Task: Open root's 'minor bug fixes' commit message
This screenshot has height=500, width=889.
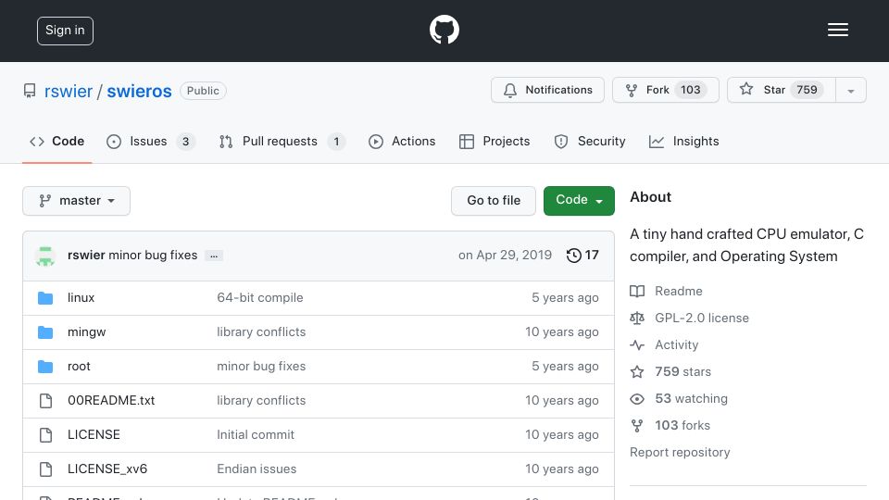Action: click(x=261, y=367)
